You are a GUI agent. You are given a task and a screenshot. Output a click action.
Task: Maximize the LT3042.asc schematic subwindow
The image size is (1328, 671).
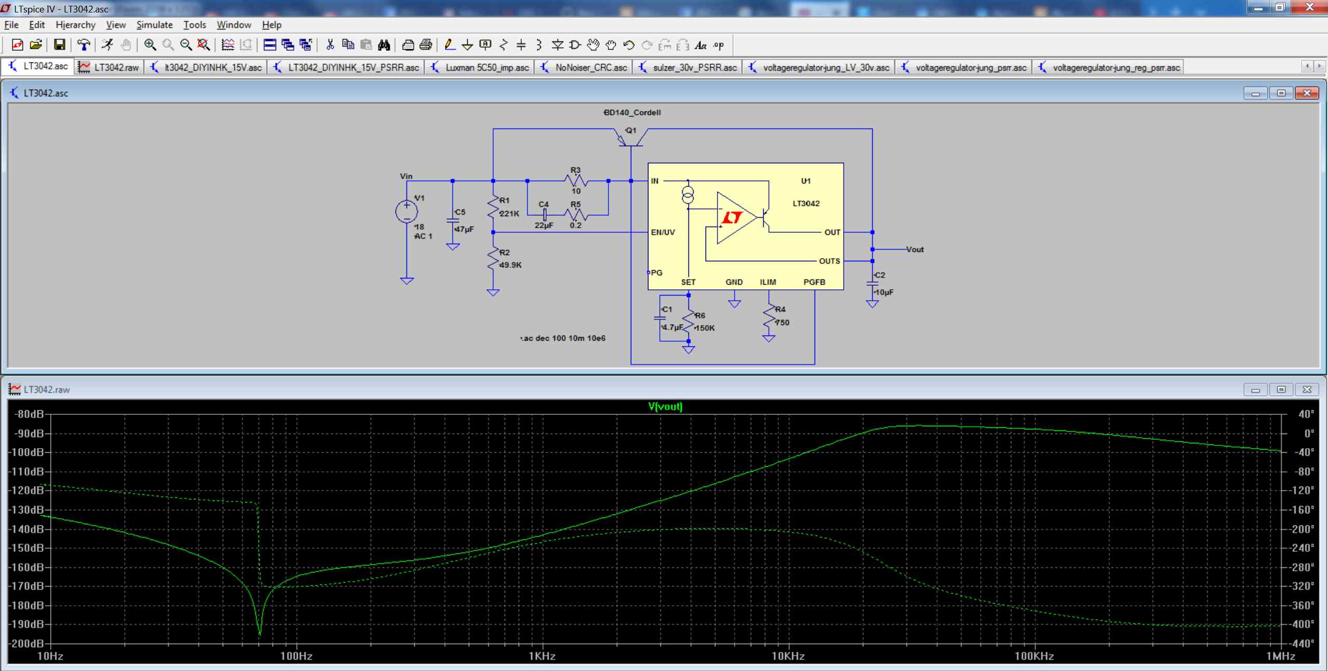(x=1281, y=93)
